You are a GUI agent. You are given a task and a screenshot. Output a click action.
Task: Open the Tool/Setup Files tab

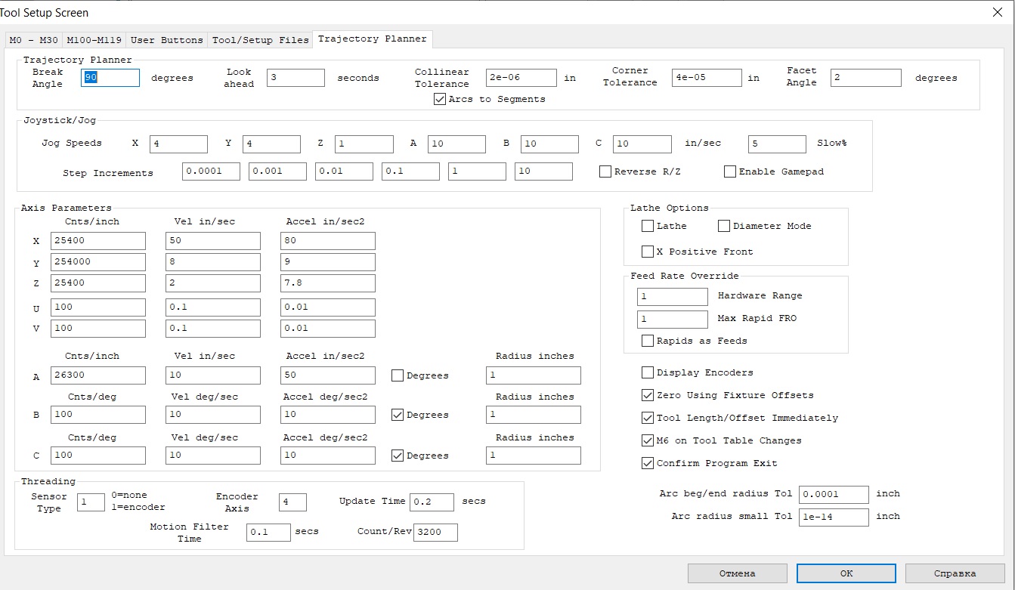(x=260, y=40)
